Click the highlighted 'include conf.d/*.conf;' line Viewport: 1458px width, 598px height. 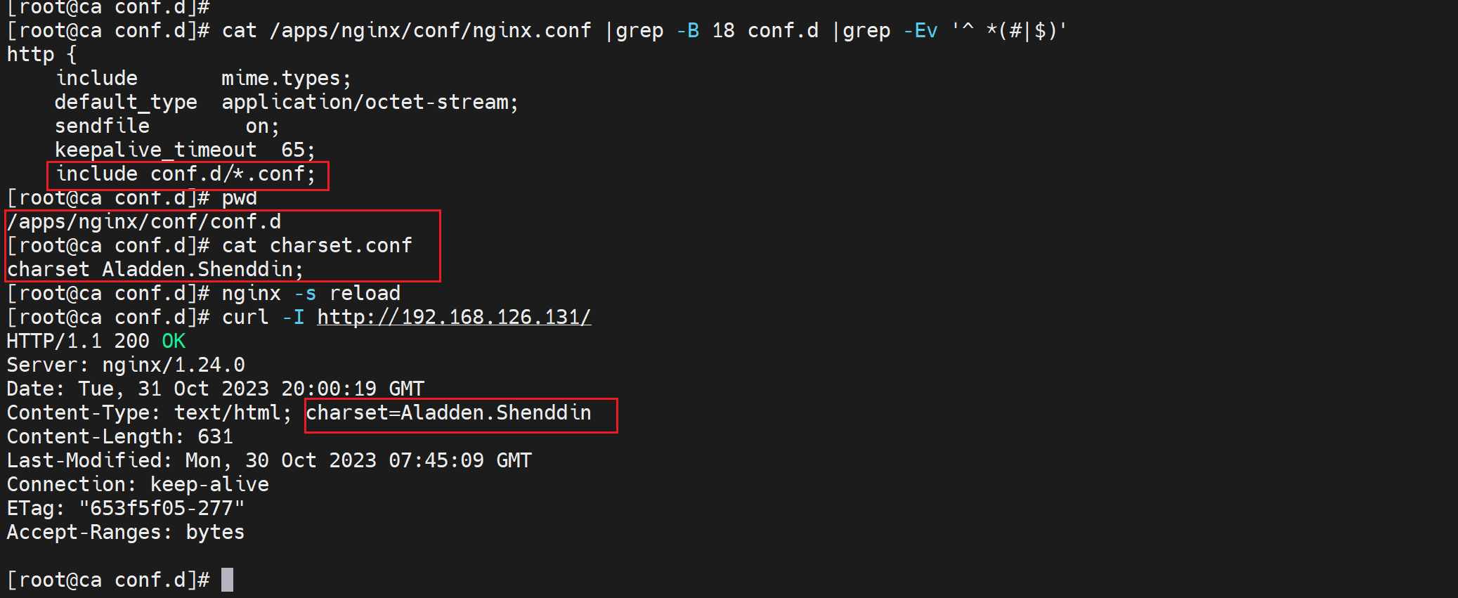pos(186,174)
